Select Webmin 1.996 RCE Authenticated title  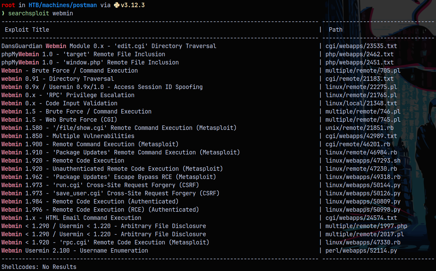tap(100, 210)
